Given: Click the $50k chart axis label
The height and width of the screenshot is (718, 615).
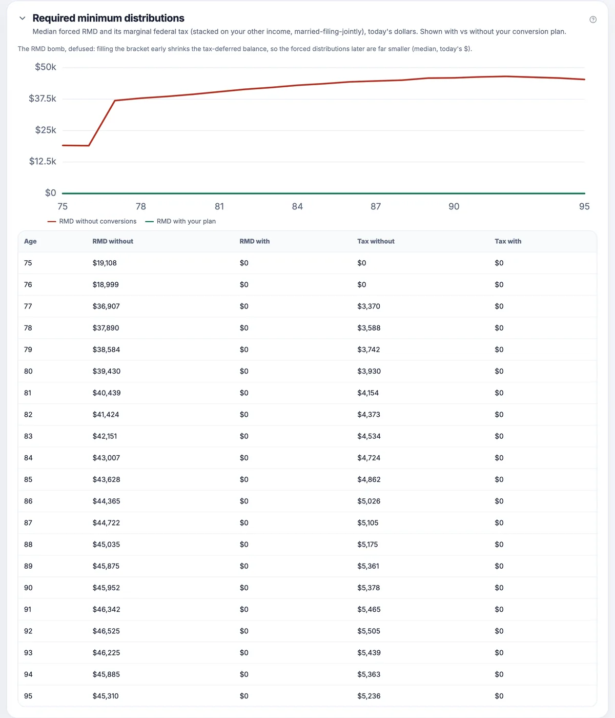Looking at the screenshot, I should point(46,67).
